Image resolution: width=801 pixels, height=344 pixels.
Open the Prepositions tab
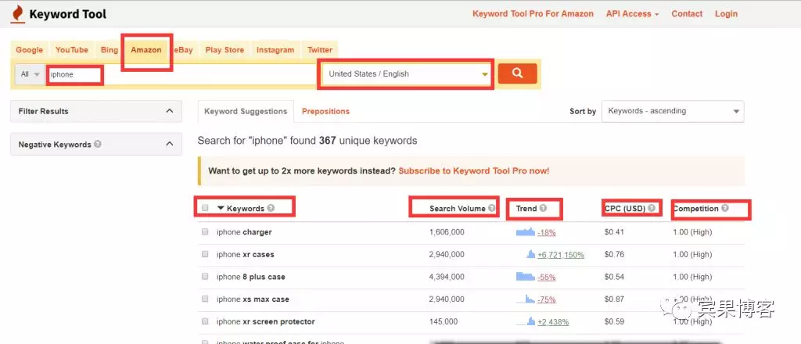click(325, 111)
